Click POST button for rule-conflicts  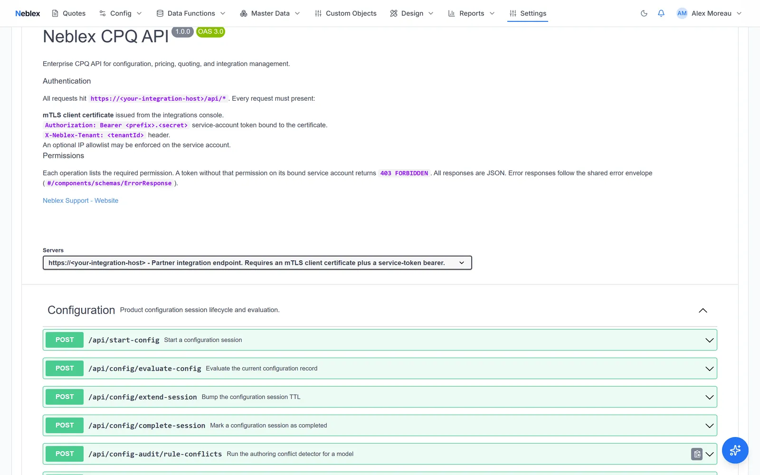[65, 454]
